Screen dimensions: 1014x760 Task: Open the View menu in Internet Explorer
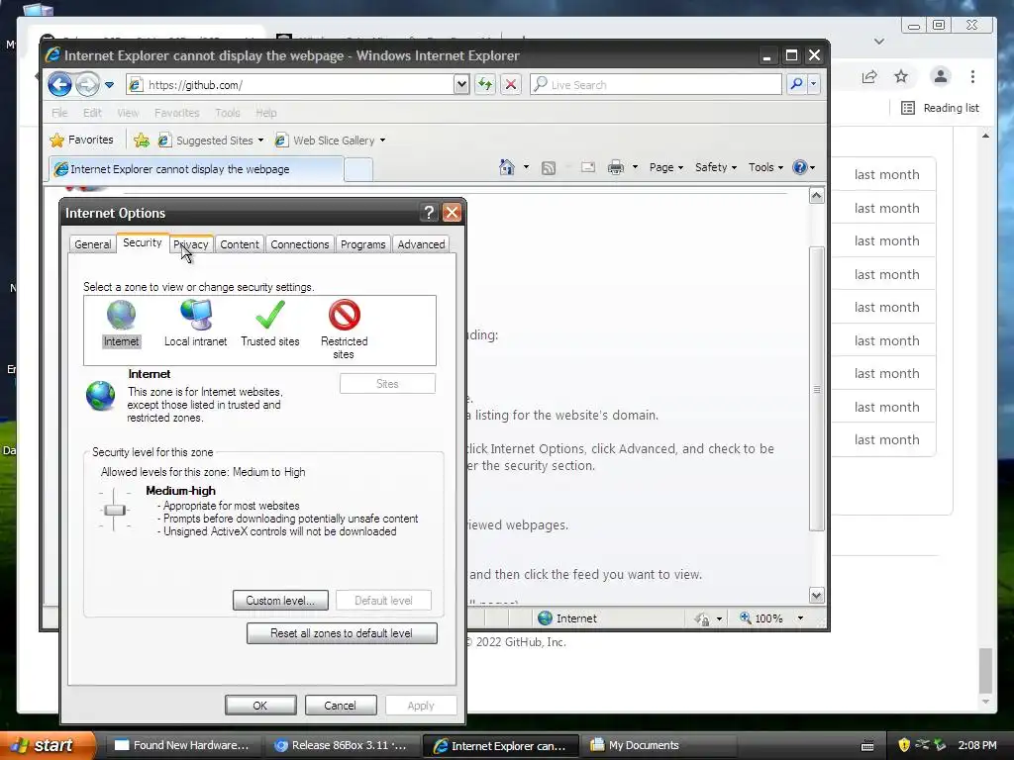128,113
